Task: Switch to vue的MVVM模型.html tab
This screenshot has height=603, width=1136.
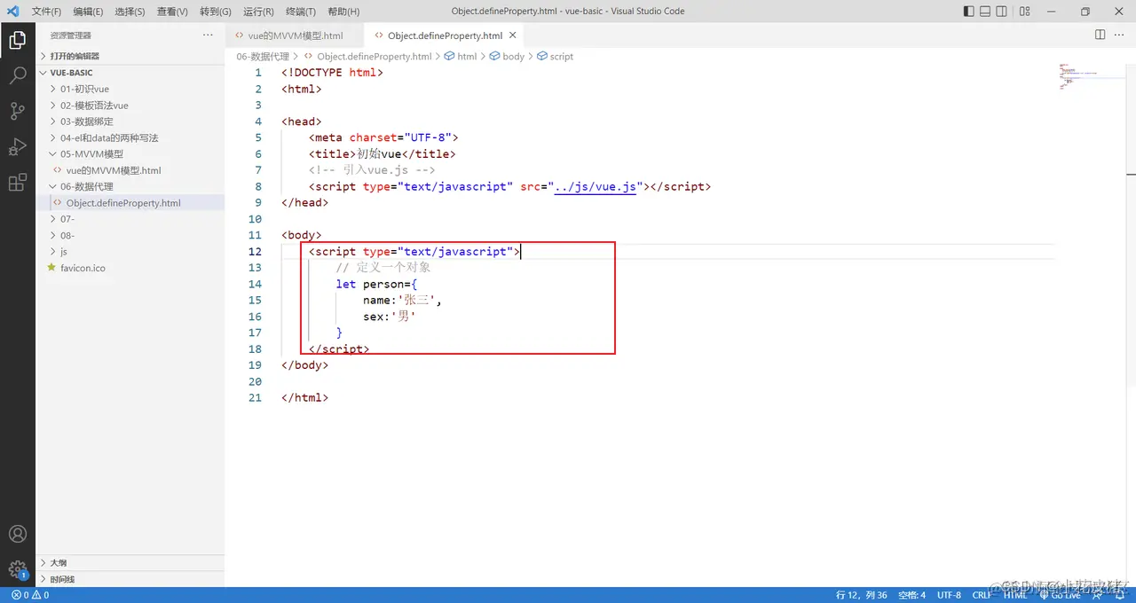Action: point(295,35)
